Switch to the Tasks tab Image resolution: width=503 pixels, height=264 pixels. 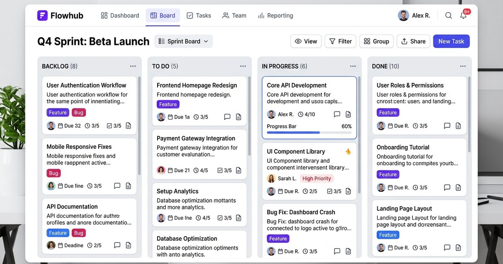(x=199, y=16)
